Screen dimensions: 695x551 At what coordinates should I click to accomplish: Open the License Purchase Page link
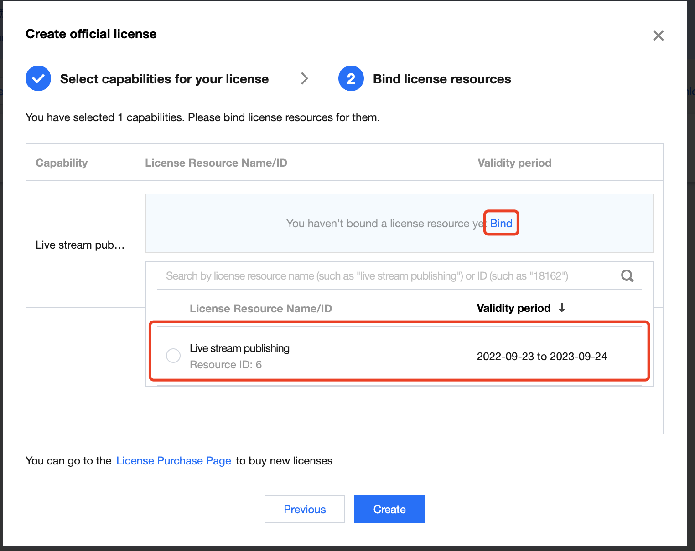(x=174, y=461)
